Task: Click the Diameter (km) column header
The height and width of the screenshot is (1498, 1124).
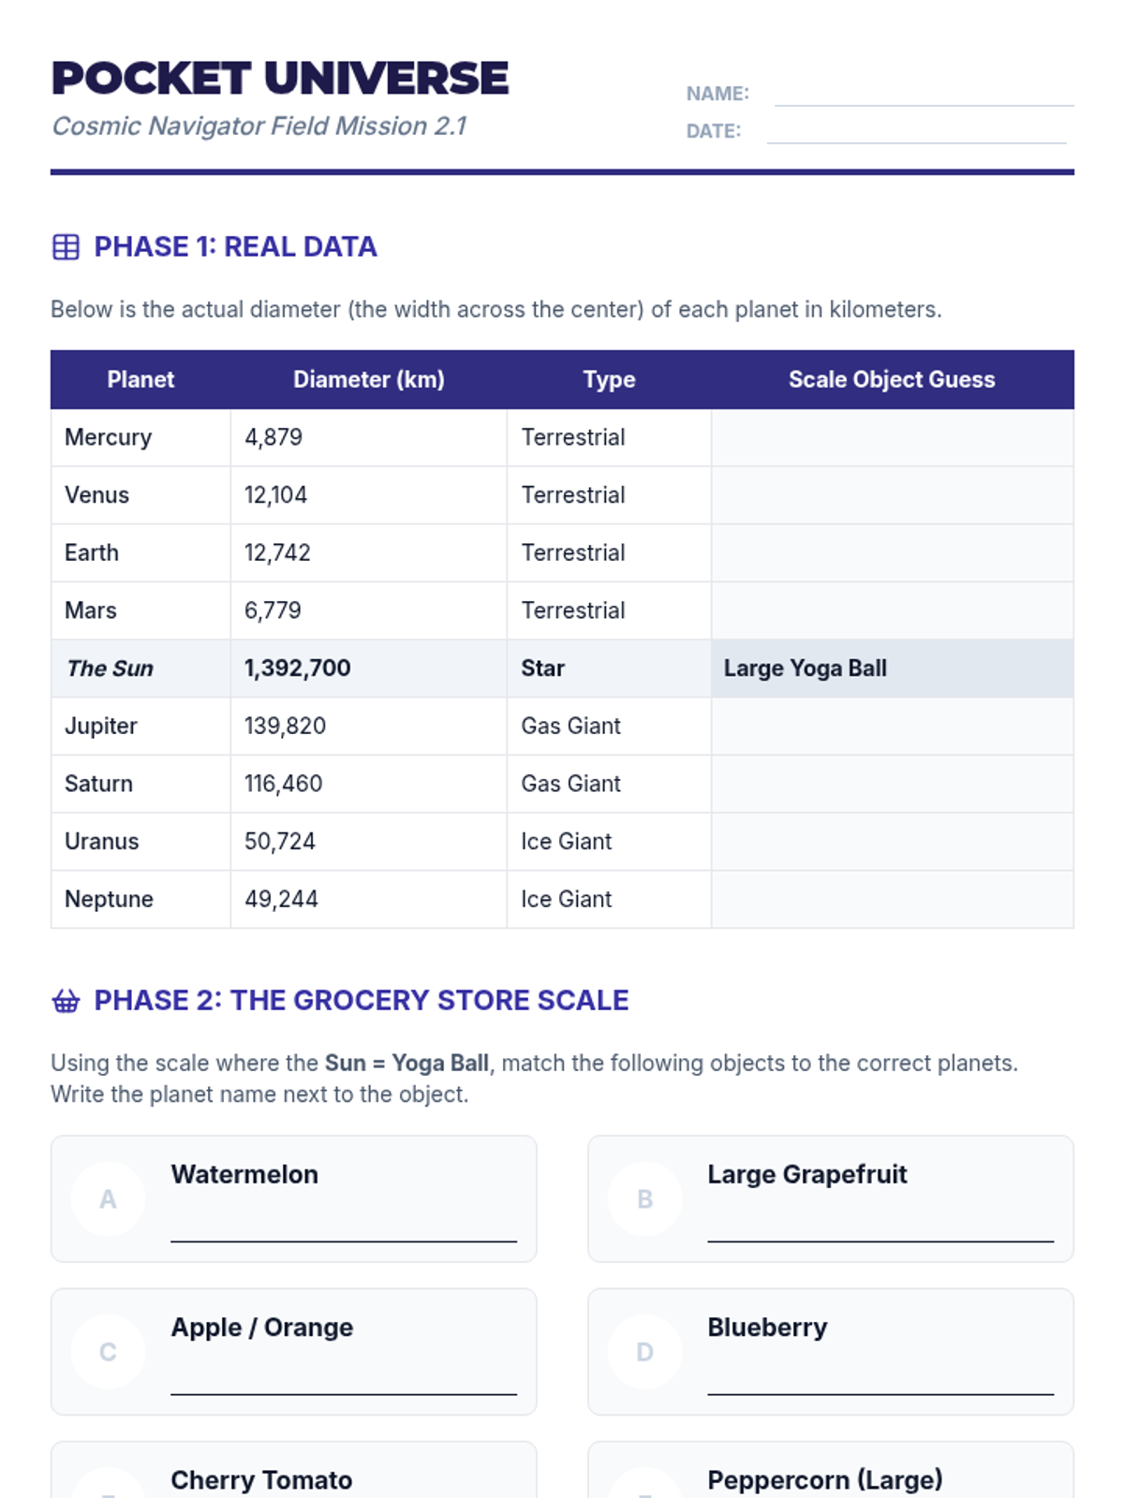Action: [368, 380]
